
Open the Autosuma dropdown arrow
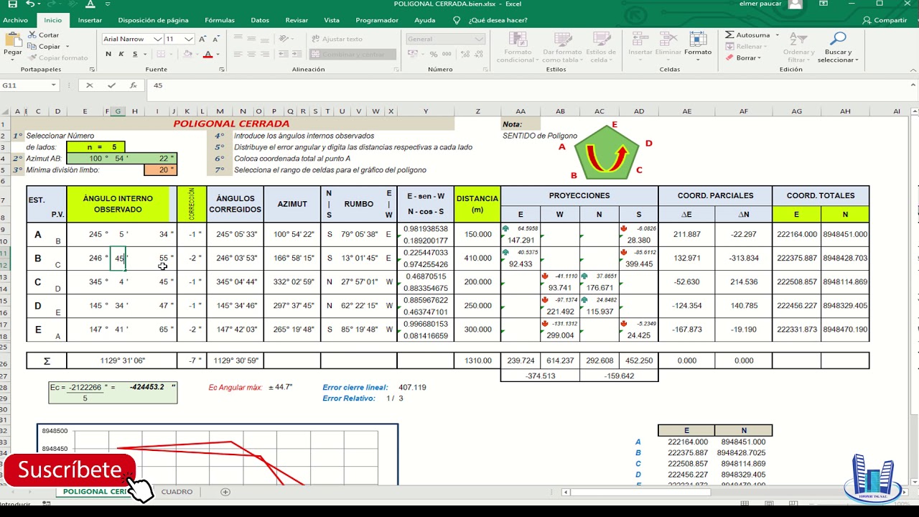point(778,34)
